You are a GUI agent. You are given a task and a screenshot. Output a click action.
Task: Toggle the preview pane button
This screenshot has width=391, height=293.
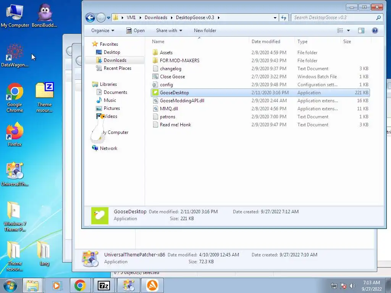(361, 31)
